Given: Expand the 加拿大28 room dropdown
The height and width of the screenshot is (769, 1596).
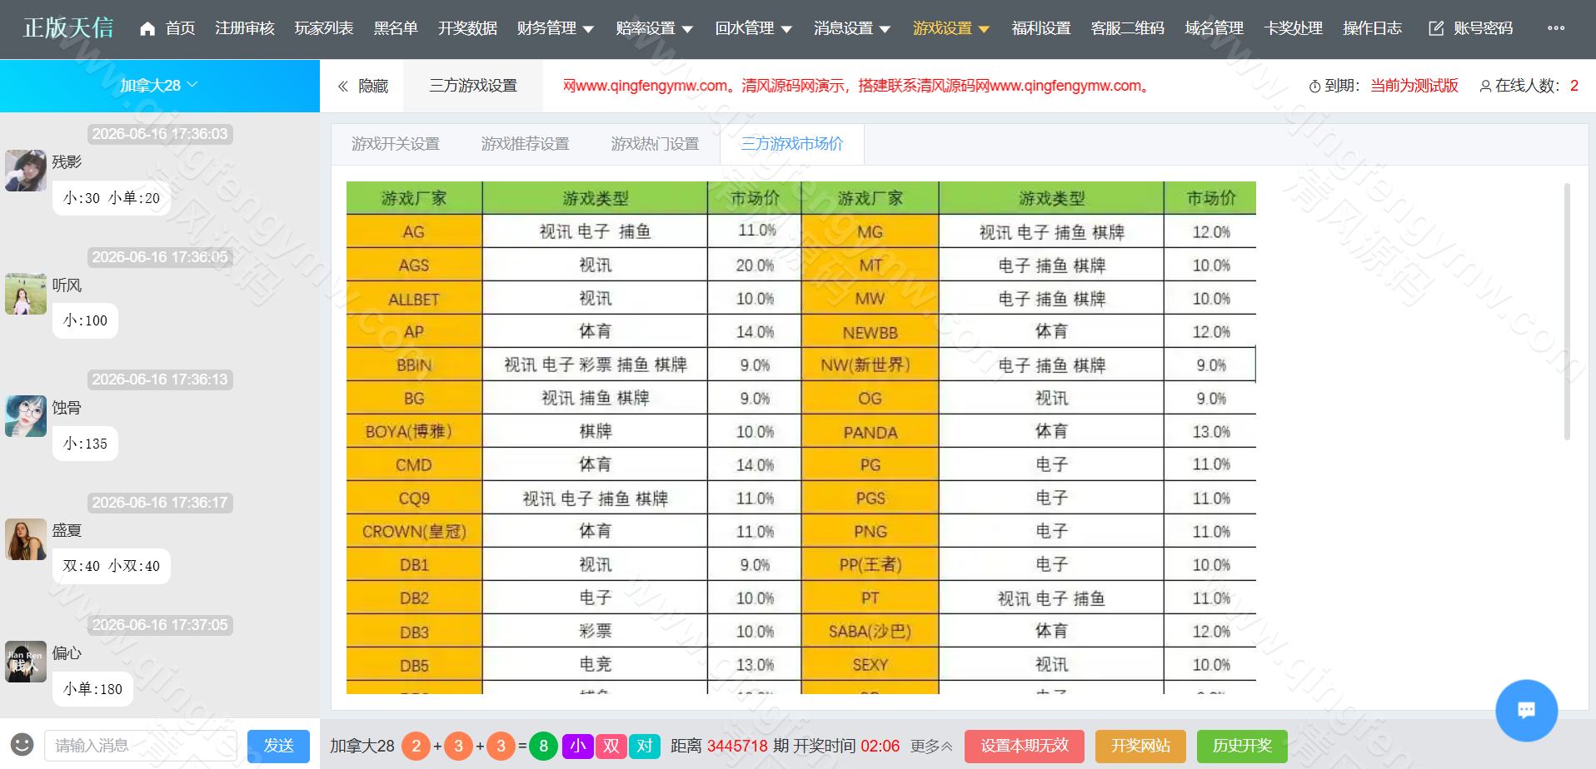Looking at the screenshot, I should (159, 86).
